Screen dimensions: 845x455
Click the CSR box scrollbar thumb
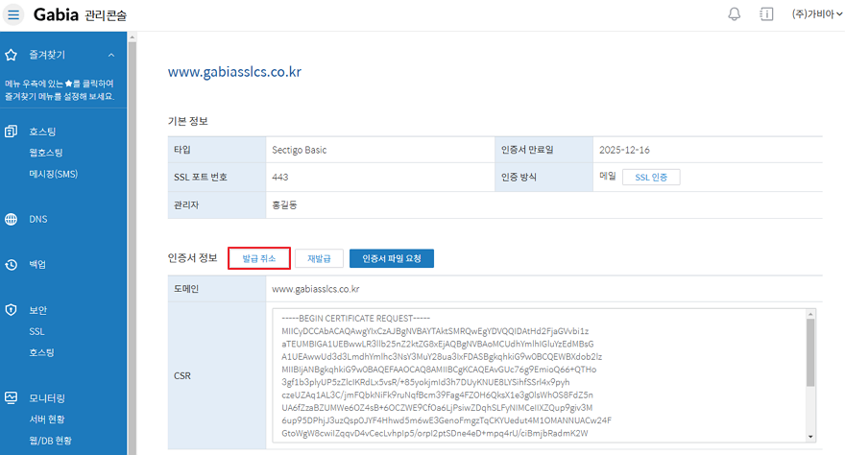pos(810,352)
